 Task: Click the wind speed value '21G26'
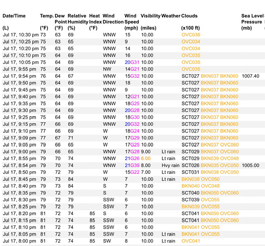pos(132,158)
